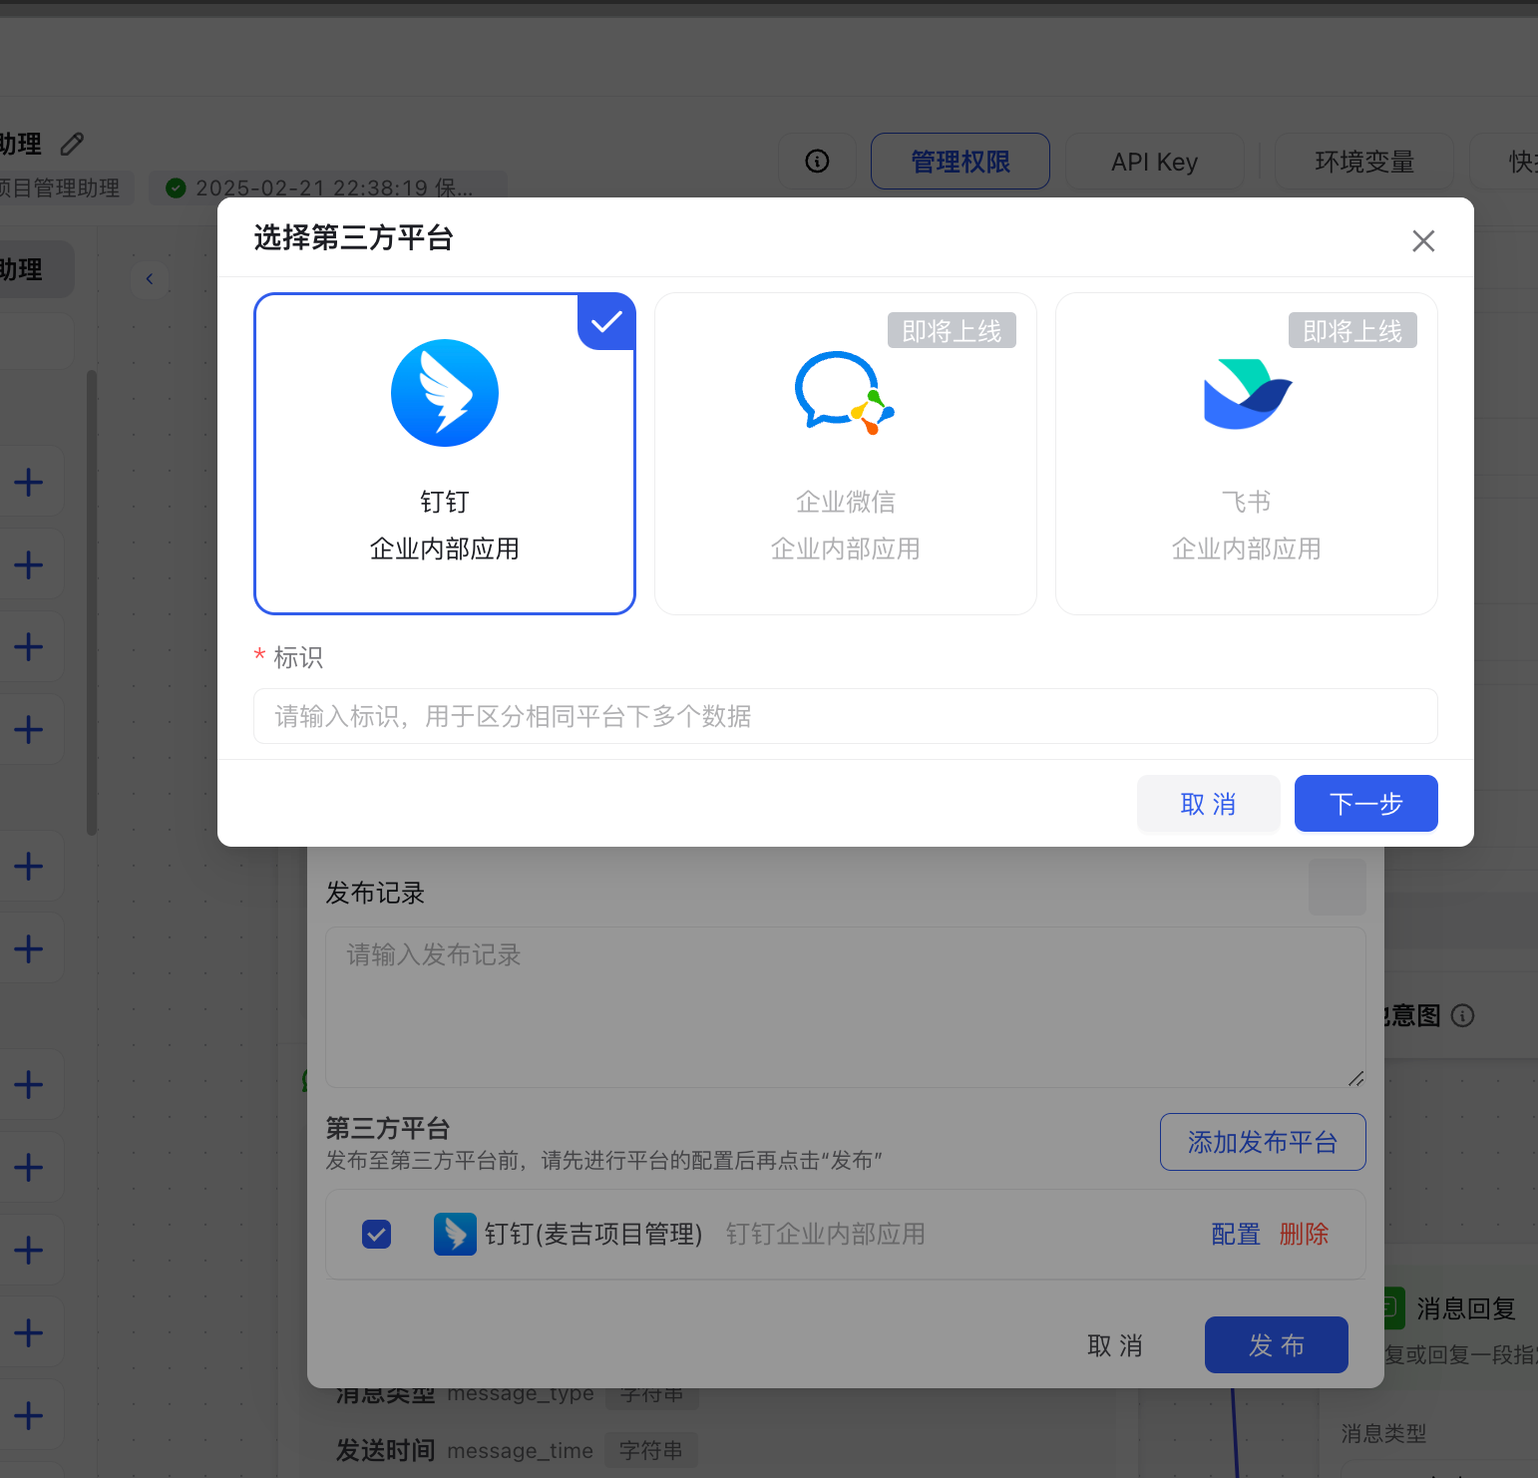Screen dimensions: 1538x1478
Task: Click the selected checkmark on 钉钉 card
Action: [x=606, y=322]
